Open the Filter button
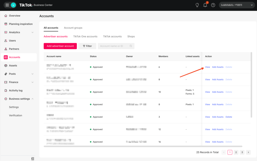This screenshot has height=161, width=257. (87, 46)
